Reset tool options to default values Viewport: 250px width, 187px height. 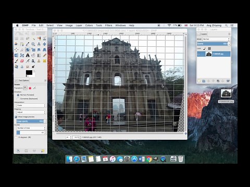click(43, 151)
